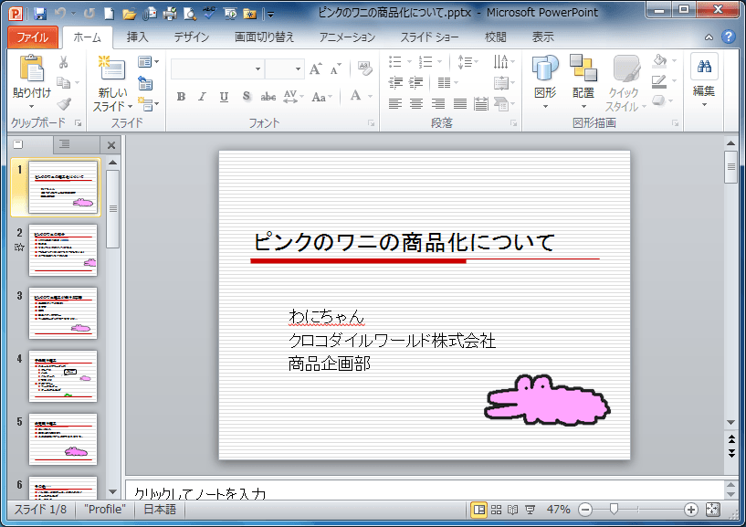Click the 47% zoom level button
This screenshot has height=527, width=746.
tap(558, 510)
